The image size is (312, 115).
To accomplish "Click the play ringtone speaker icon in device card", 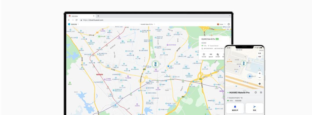I will click(x=211, y=54).
